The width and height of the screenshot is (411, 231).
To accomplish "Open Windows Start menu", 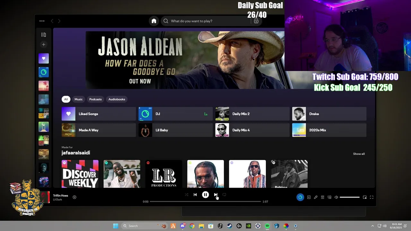I will coord(116,226).
